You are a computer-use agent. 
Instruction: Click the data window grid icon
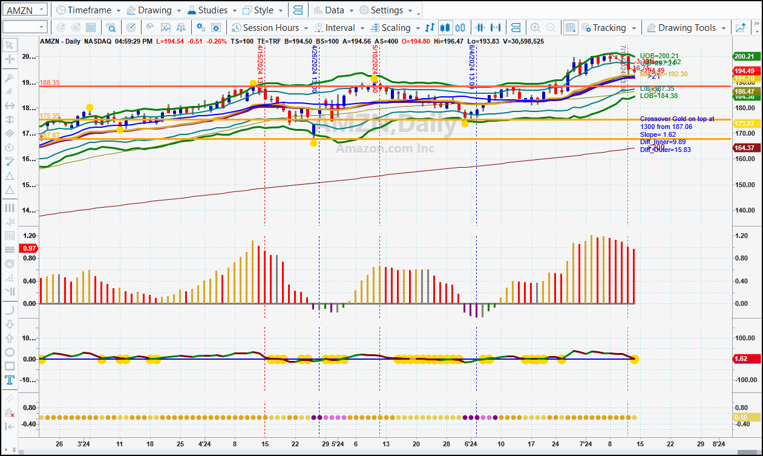click(91, 27)
